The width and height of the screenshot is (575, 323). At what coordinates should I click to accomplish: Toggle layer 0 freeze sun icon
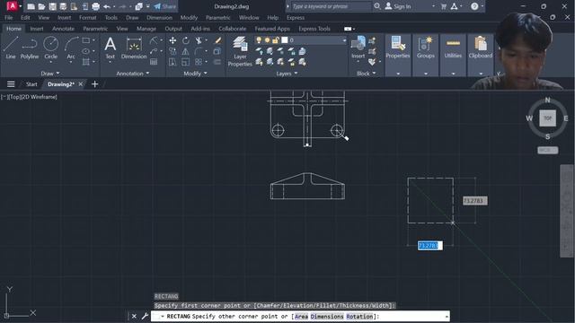pos(268,39)
